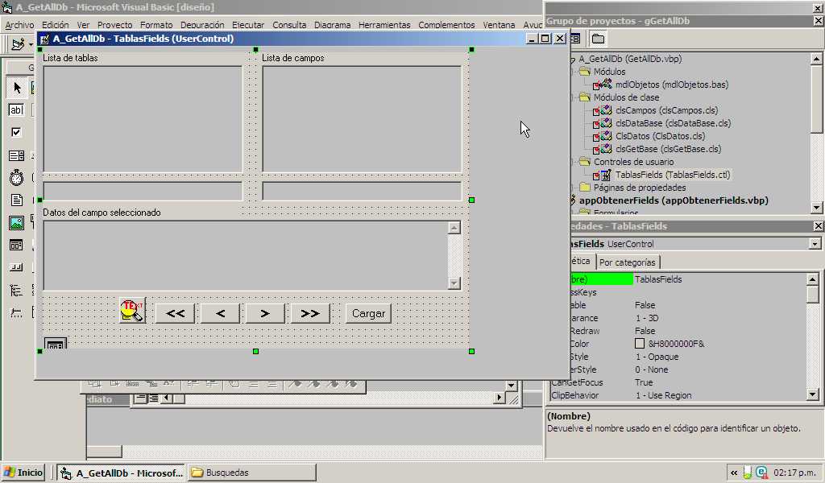Click View Object icon in project explorer
Image resolution: width=825 pixels, height=483 pixels.
(575, 39)
